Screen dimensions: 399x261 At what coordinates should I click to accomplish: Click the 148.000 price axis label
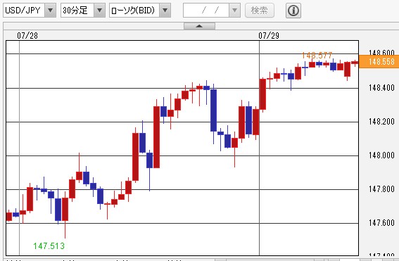[381, 155]
